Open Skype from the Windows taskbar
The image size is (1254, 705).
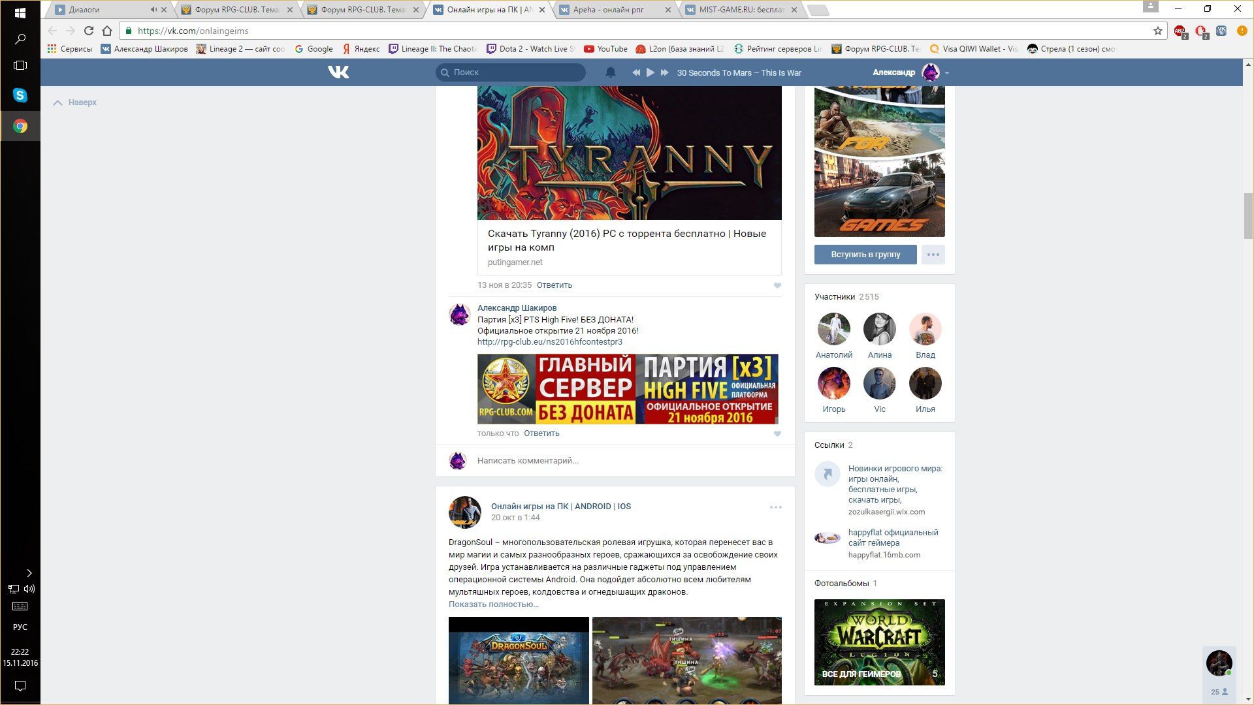pos(20,95)
